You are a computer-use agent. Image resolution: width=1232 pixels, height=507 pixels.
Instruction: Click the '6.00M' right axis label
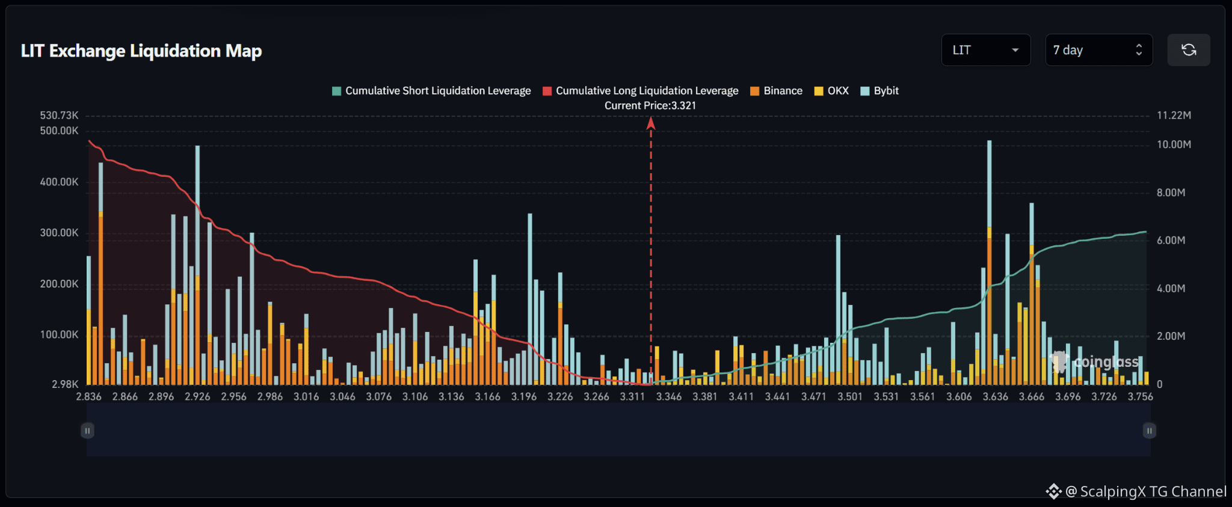click(x=1171, y=241)
